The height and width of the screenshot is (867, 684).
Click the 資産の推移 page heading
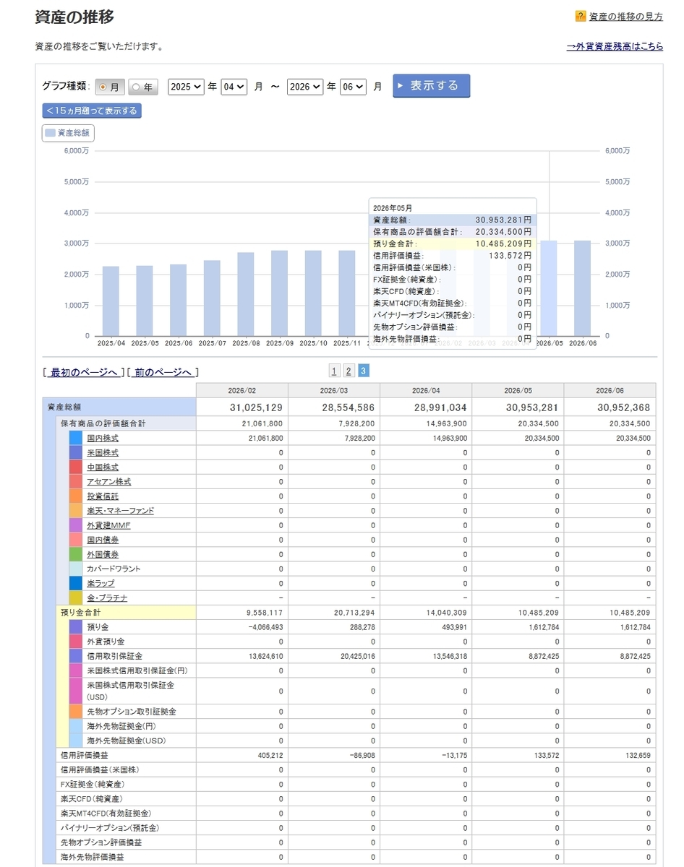(x=74, y=17)
